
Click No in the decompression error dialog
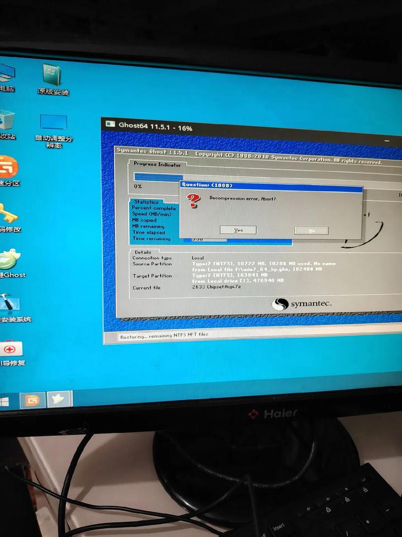coord(312,231)
